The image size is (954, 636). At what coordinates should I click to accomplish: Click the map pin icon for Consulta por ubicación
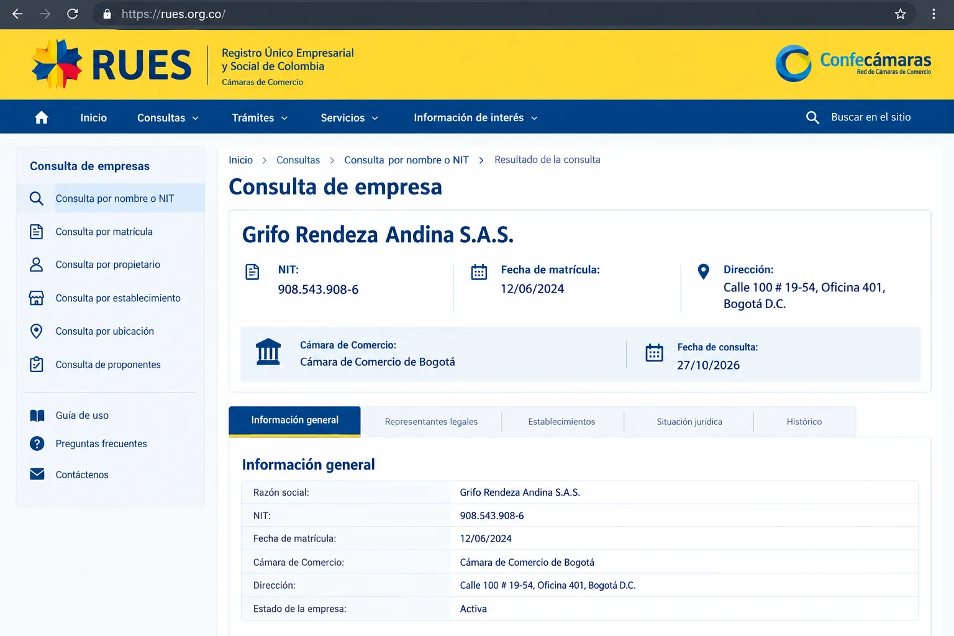(37, 331)
